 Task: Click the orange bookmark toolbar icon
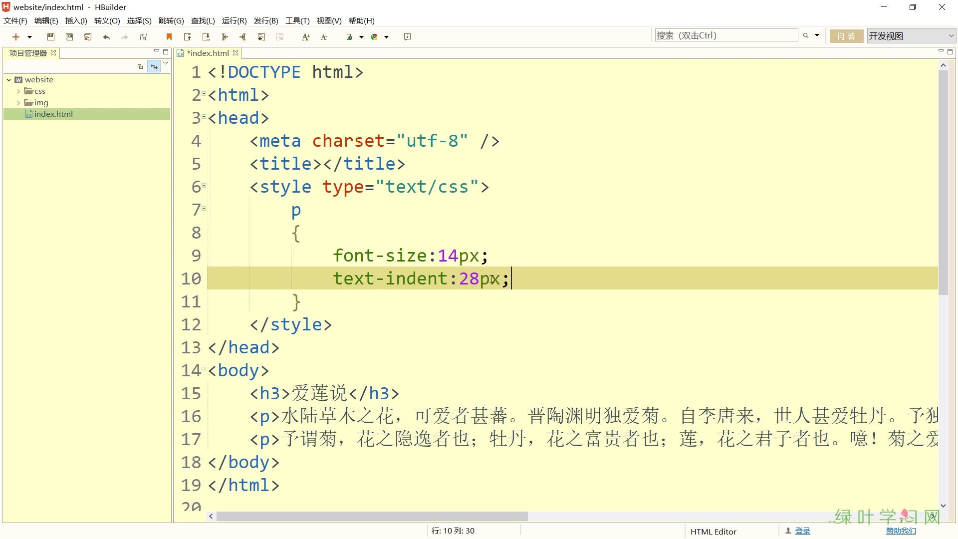(169, 37)
